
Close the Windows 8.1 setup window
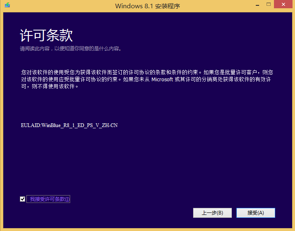(283, 4)
